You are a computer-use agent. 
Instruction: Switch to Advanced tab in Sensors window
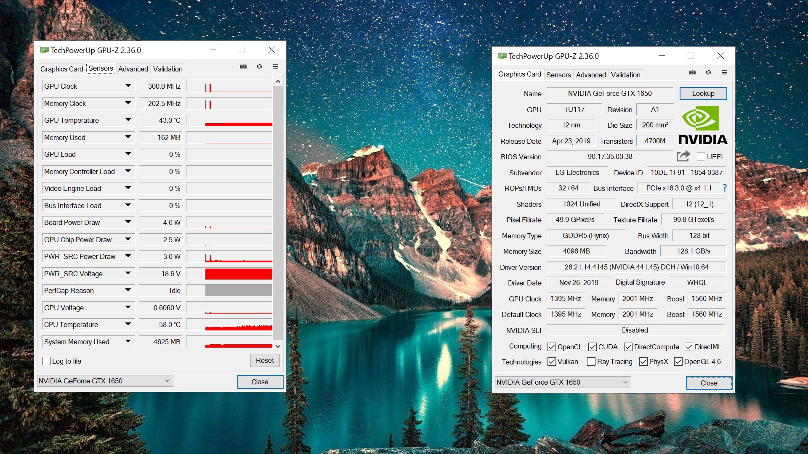tap(133, 69)
